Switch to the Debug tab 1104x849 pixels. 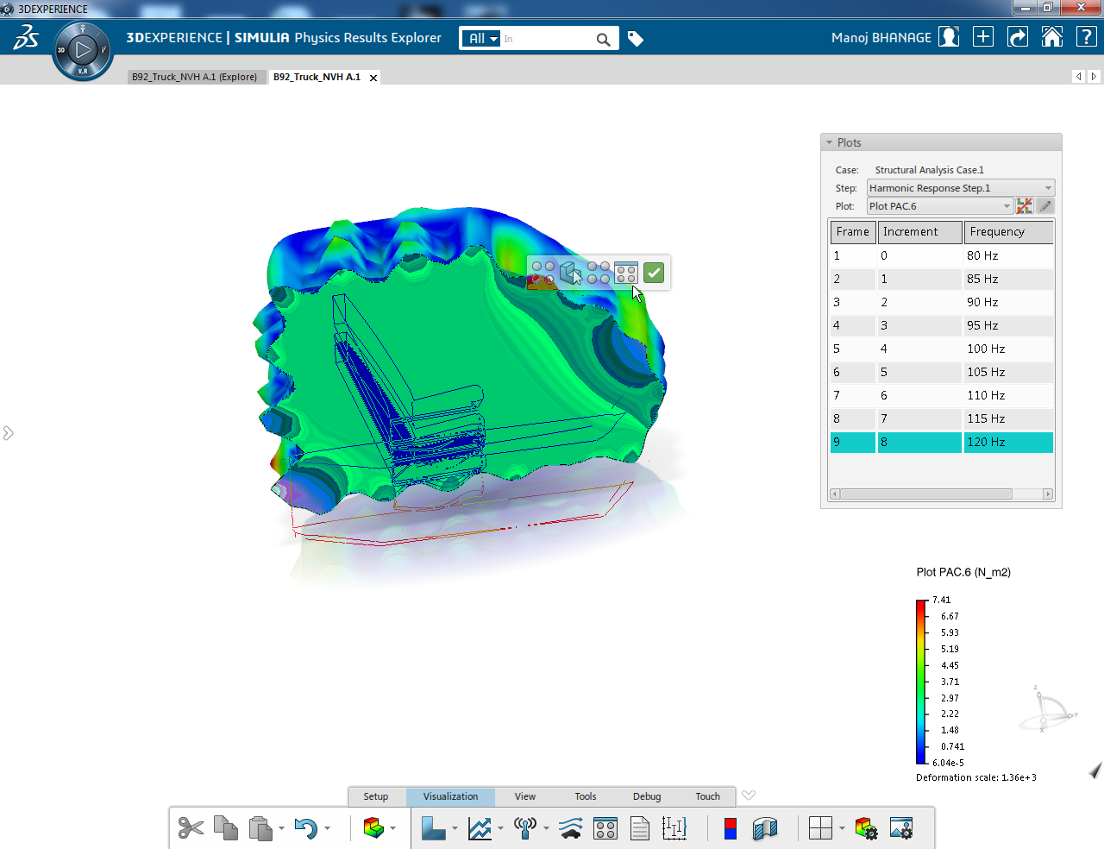tap(647, 796)
